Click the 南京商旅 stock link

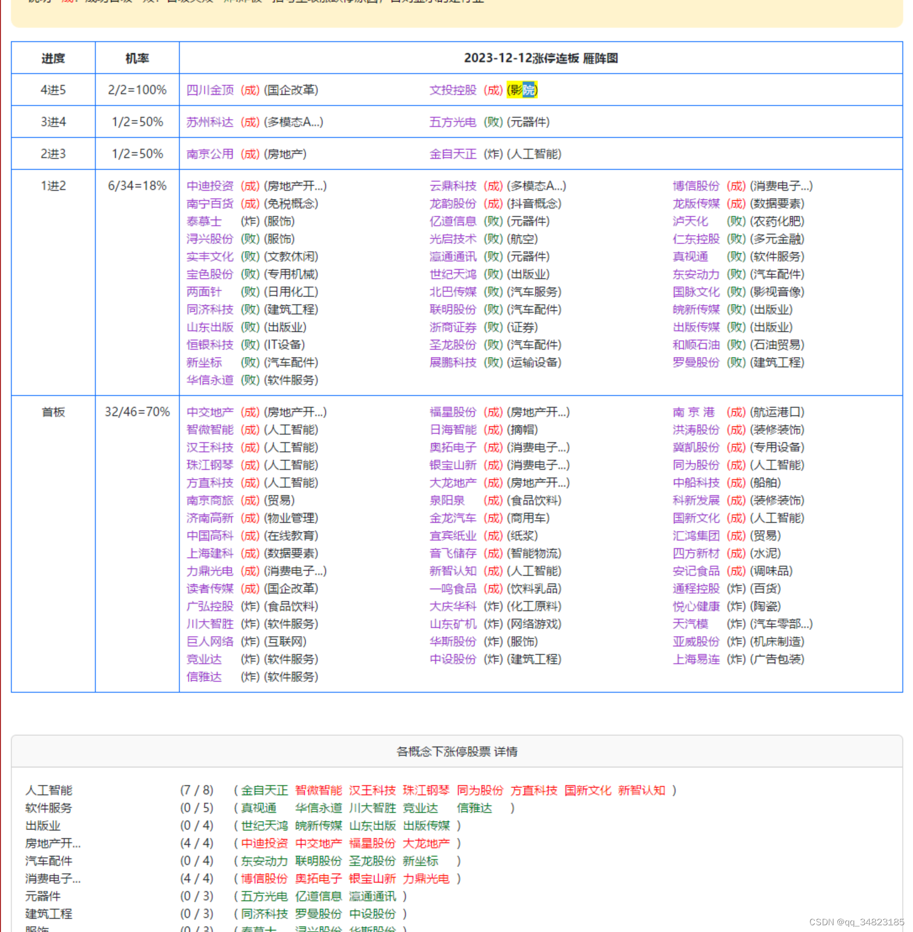pos(210,500)
